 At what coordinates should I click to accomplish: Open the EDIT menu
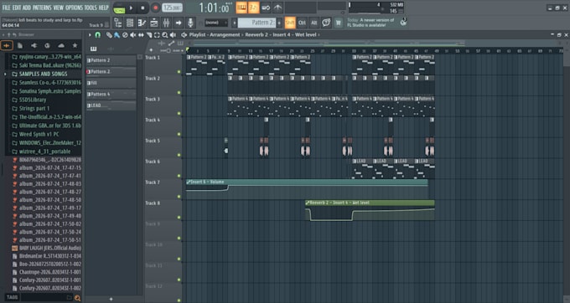17,8
